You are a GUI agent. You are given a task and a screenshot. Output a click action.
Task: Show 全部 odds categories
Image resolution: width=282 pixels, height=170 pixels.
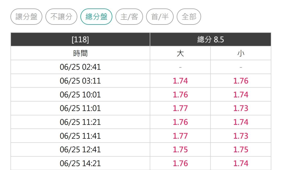tap(189, 17)
